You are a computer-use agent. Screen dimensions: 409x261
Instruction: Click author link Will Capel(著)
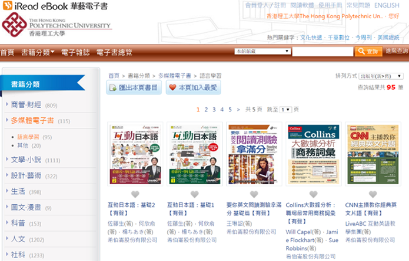click(303, 232)
